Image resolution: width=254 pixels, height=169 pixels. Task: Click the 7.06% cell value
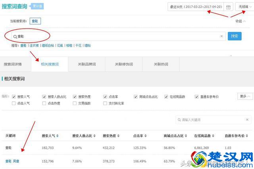[77, 161]
